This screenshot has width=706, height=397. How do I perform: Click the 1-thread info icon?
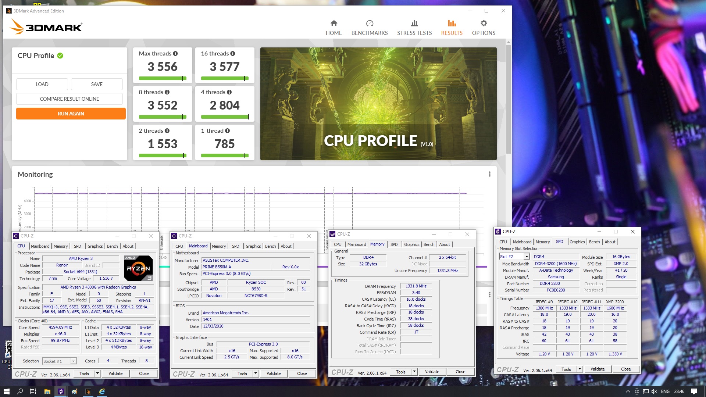coord(228,131)
